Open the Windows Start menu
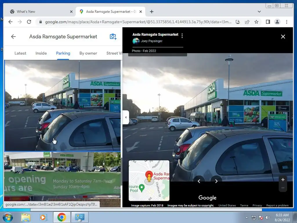 click(8, 217)
